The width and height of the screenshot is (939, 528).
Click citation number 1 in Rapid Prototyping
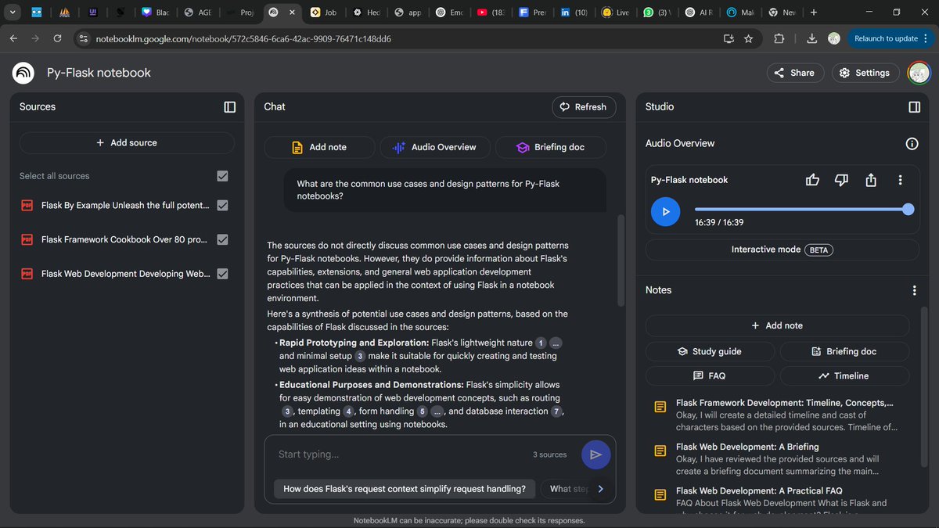pos(540,343)
